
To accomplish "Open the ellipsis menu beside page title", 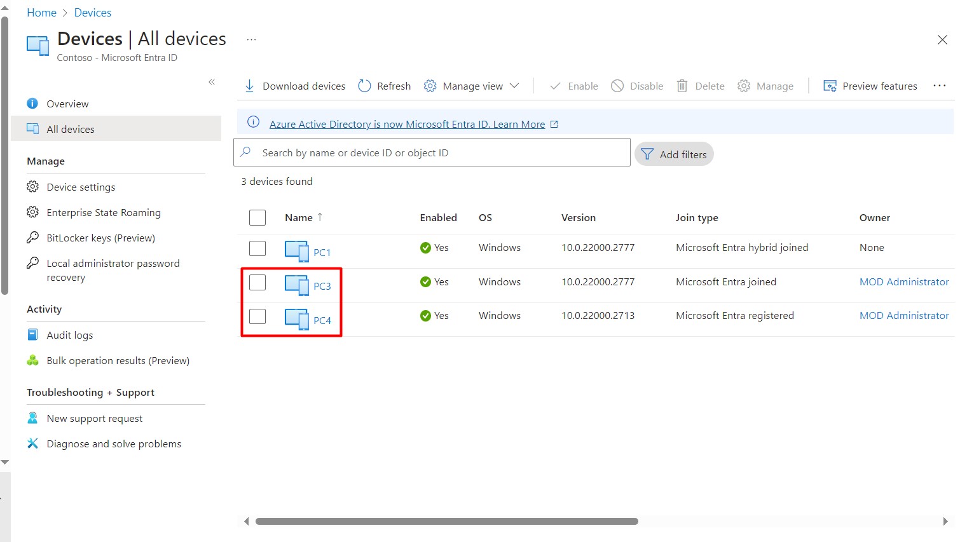I will pyautogui.click(x=252, y=39).
